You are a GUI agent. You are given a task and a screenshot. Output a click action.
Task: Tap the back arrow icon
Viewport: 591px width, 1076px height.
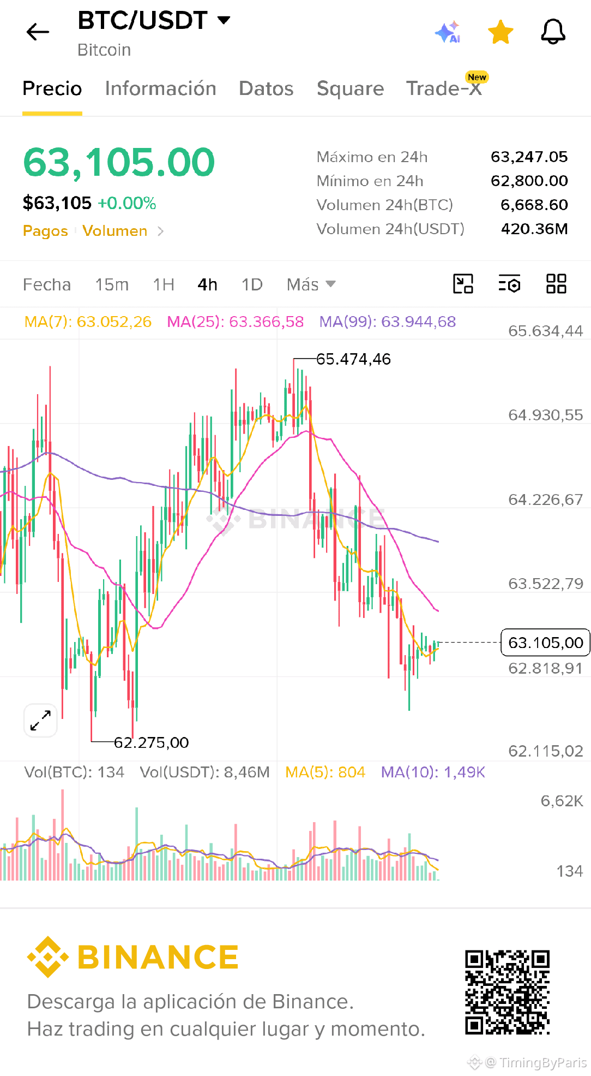(x=38, y=32)
